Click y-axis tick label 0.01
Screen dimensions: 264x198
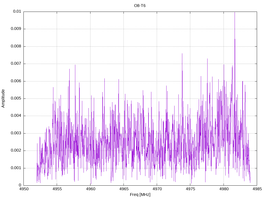pyautogui.click(x=17, y=12)
